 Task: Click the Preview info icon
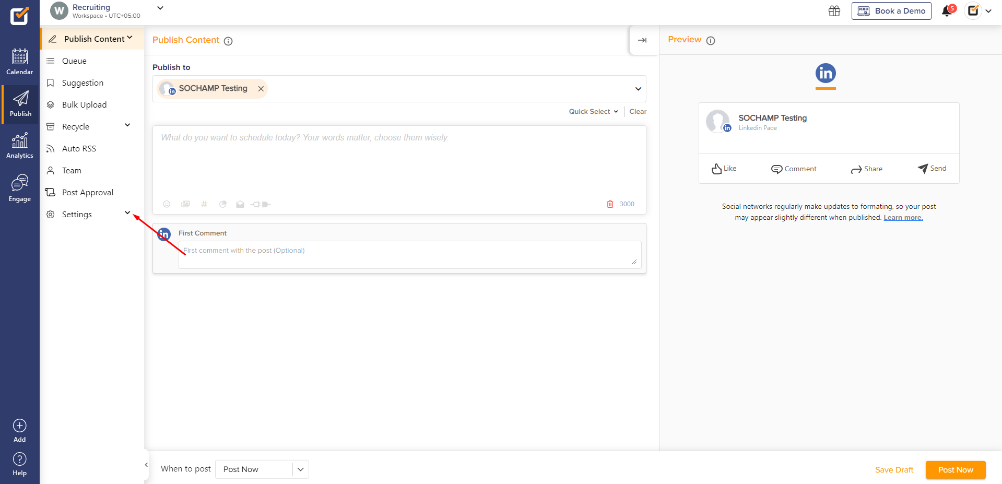[711, 40]
